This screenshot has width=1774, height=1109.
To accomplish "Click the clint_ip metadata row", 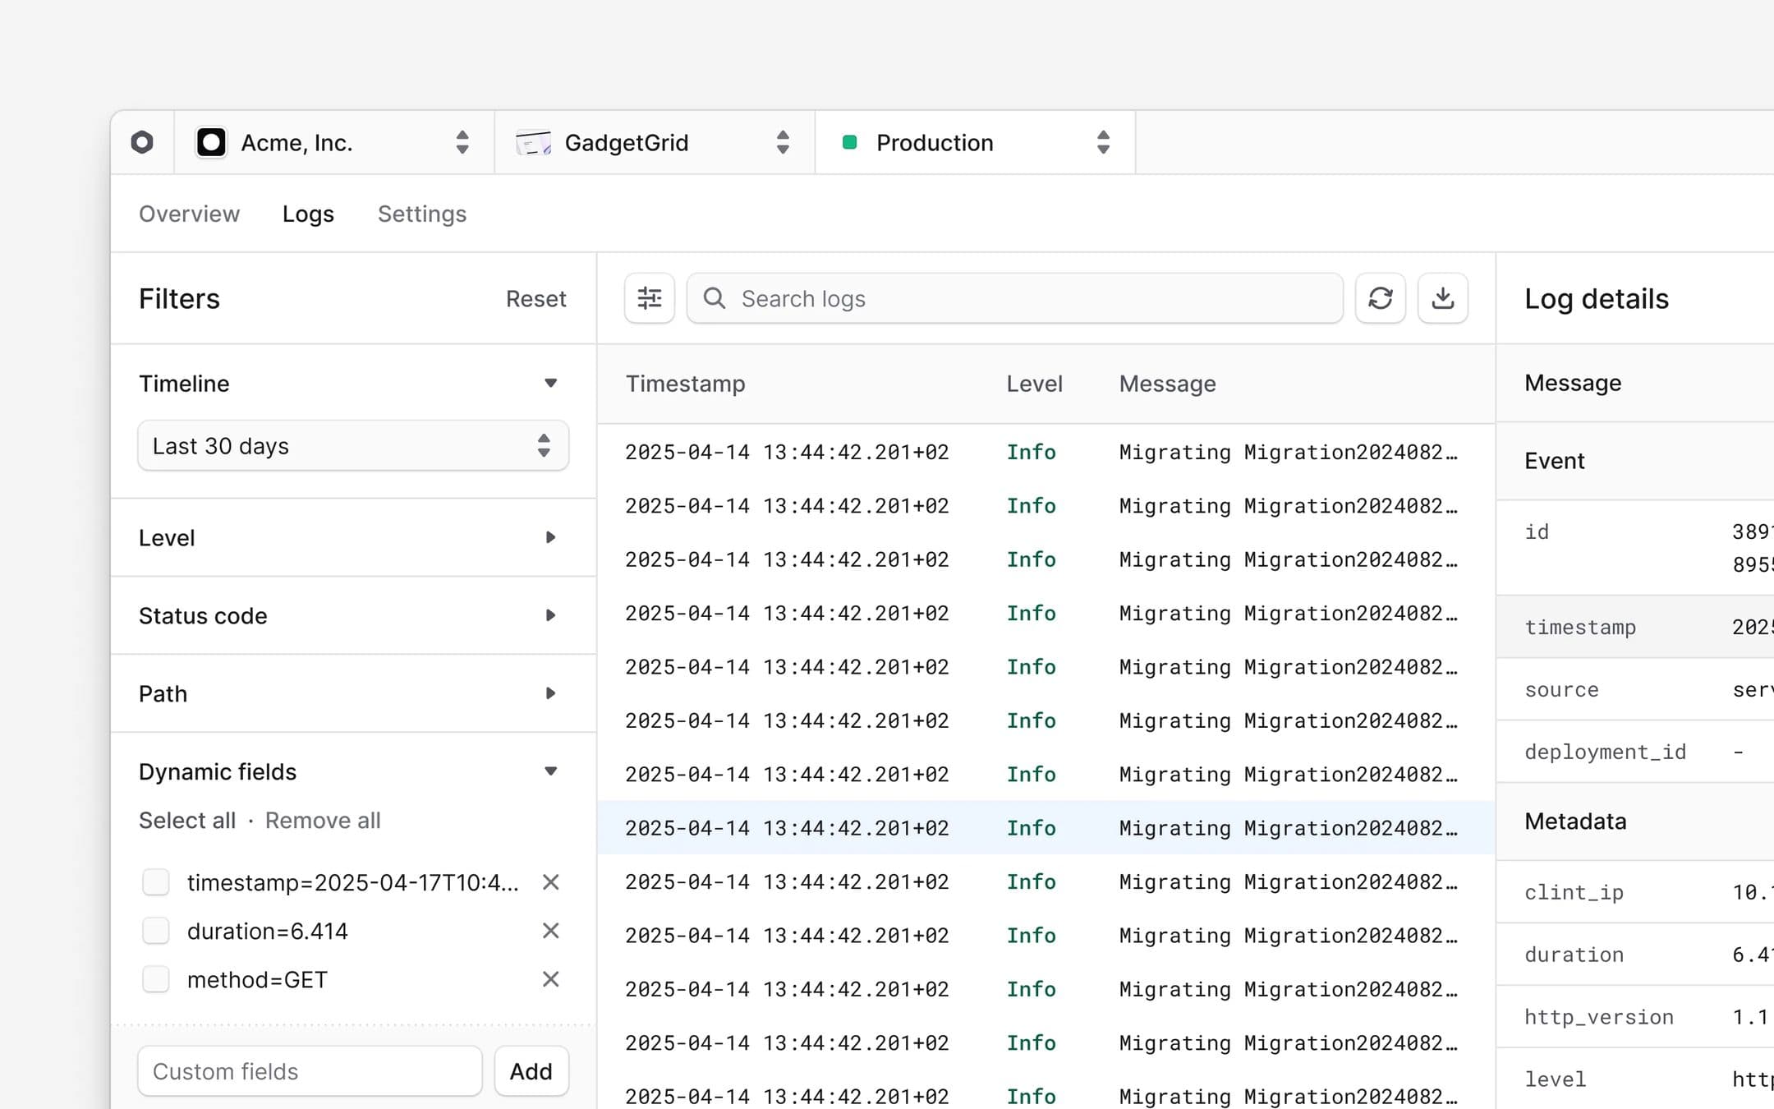I will tap(1635, 892).
